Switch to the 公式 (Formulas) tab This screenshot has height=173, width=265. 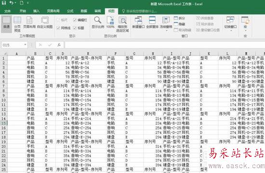click(70, 11)
